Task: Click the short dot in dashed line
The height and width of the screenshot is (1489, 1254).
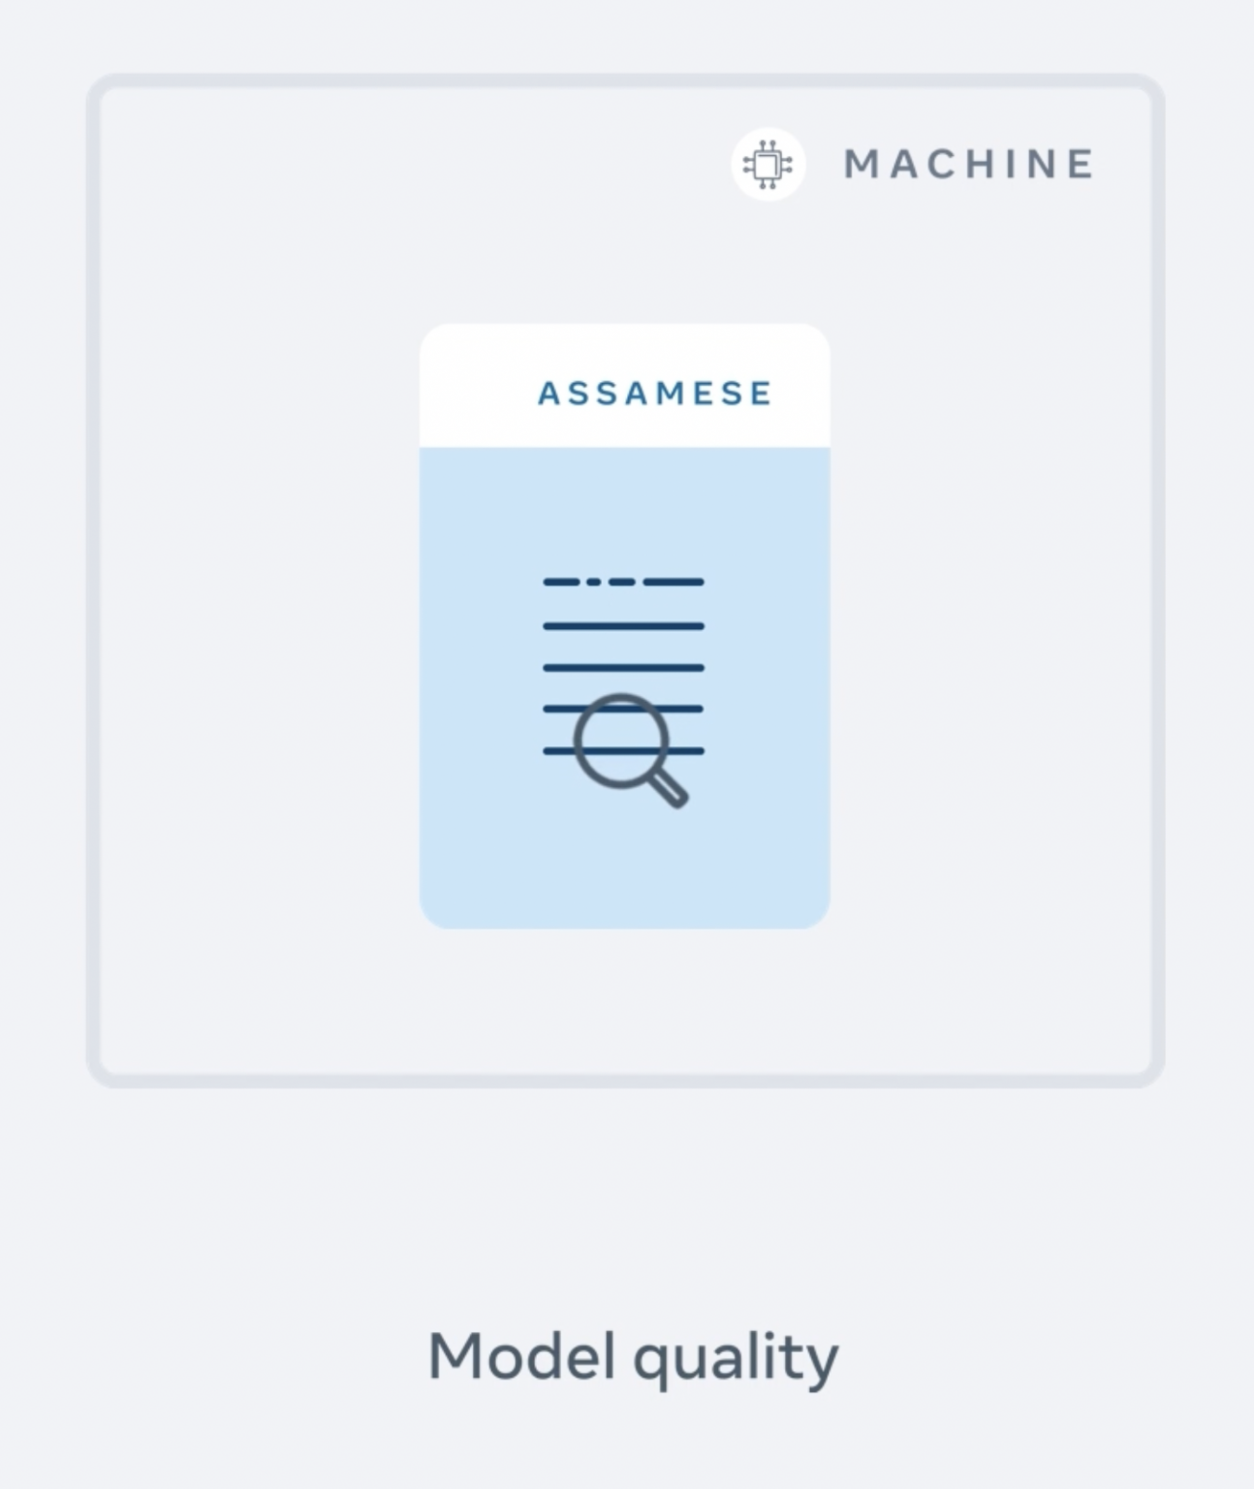Action: tap(593, 582)
